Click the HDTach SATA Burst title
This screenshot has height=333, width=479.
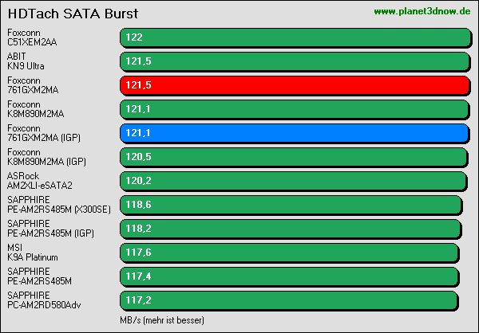73,14
